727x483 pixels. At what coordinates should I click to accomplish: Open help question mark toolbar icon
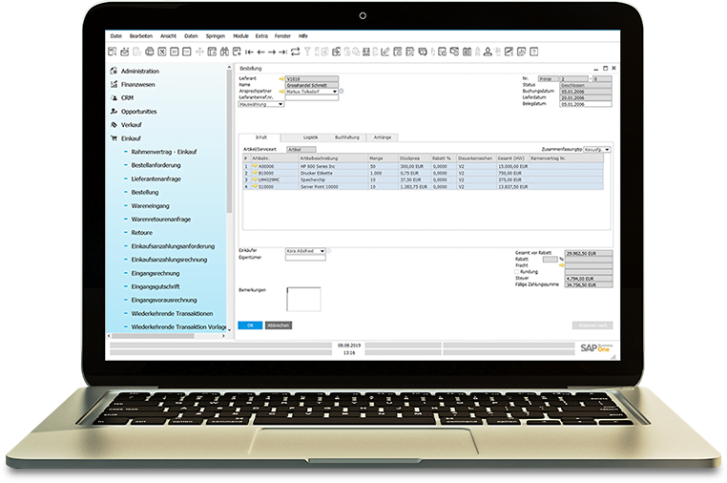tap(534, 52)
